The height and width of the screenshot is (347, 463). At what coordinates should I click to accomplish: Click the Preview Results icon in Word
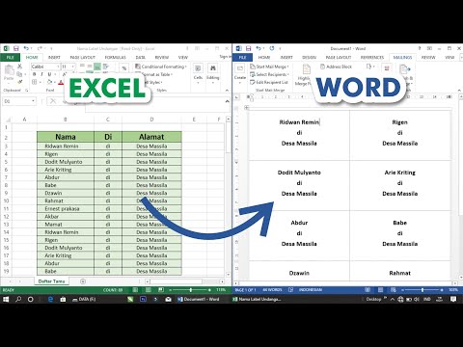[x=387, y=69]
